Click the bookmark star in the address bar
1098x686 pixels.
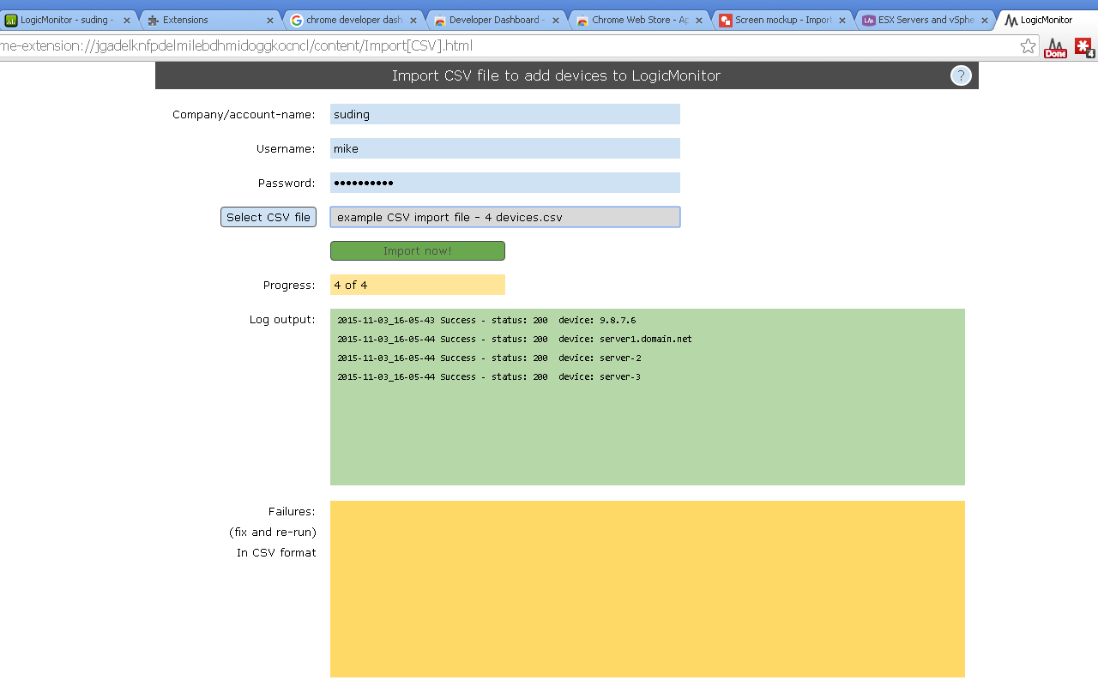1028,48
